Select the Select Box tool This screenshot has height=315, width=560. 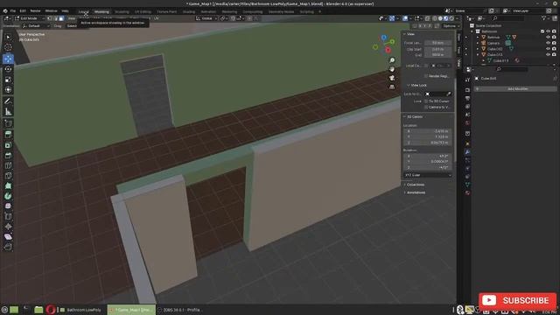pos(8,37)
